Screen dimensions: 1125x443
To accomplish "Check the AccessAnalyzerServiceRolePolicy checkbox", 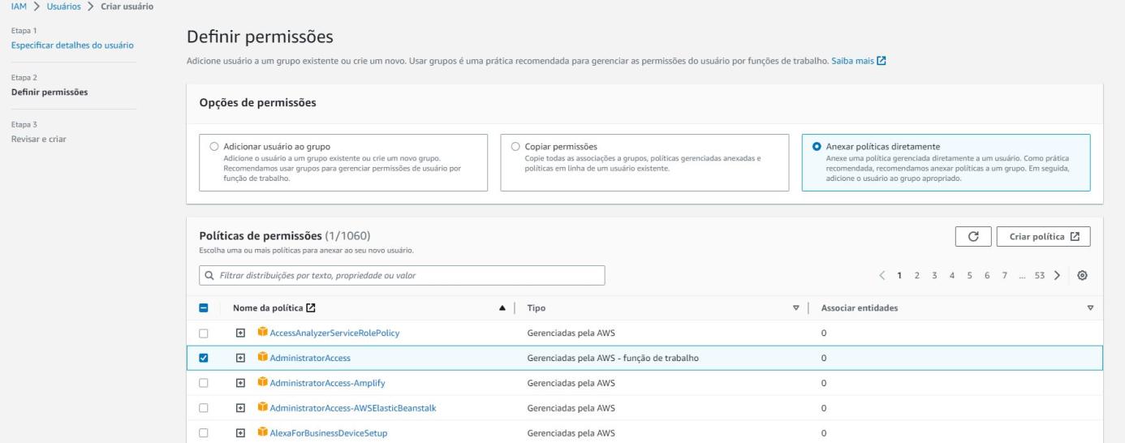I will 204,333.
